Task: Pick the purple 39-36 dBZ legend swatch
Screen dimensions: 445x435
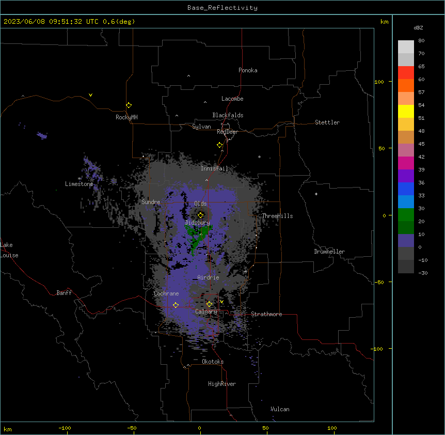Action: tap(406, 176)
